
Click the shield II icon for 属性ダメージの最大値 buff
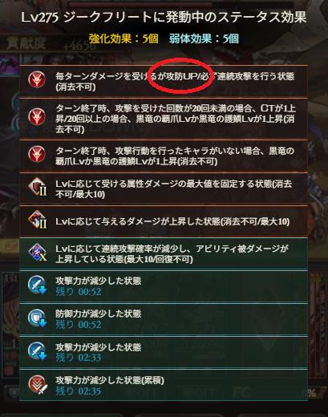pyautogui.click(x=37, y=188)
